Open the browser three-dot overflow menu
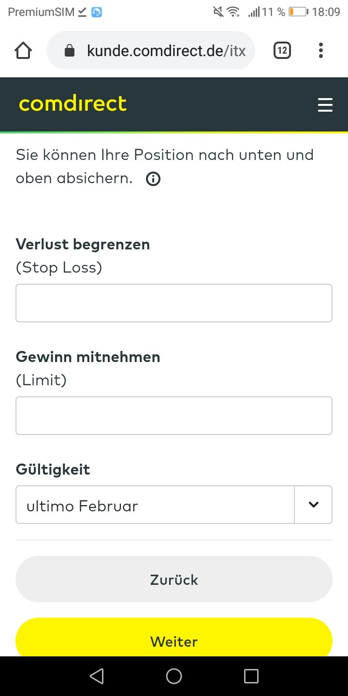Viewport: 348px width, 696px height. [x=321, y=50]
